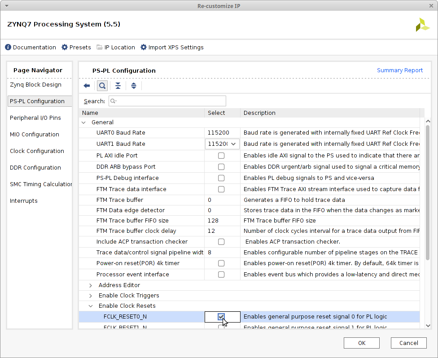Click the OK button

361,343
